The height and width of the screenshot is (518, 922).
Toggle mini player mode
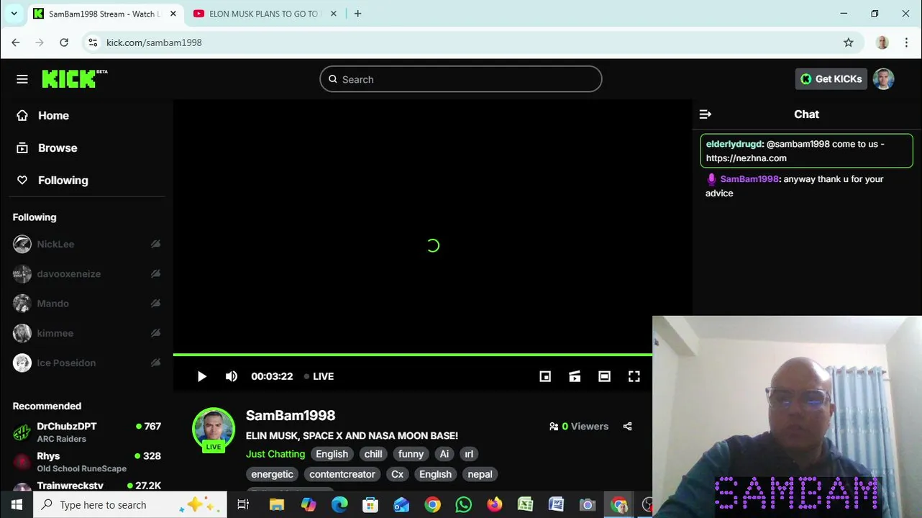[x=575, y=376]
